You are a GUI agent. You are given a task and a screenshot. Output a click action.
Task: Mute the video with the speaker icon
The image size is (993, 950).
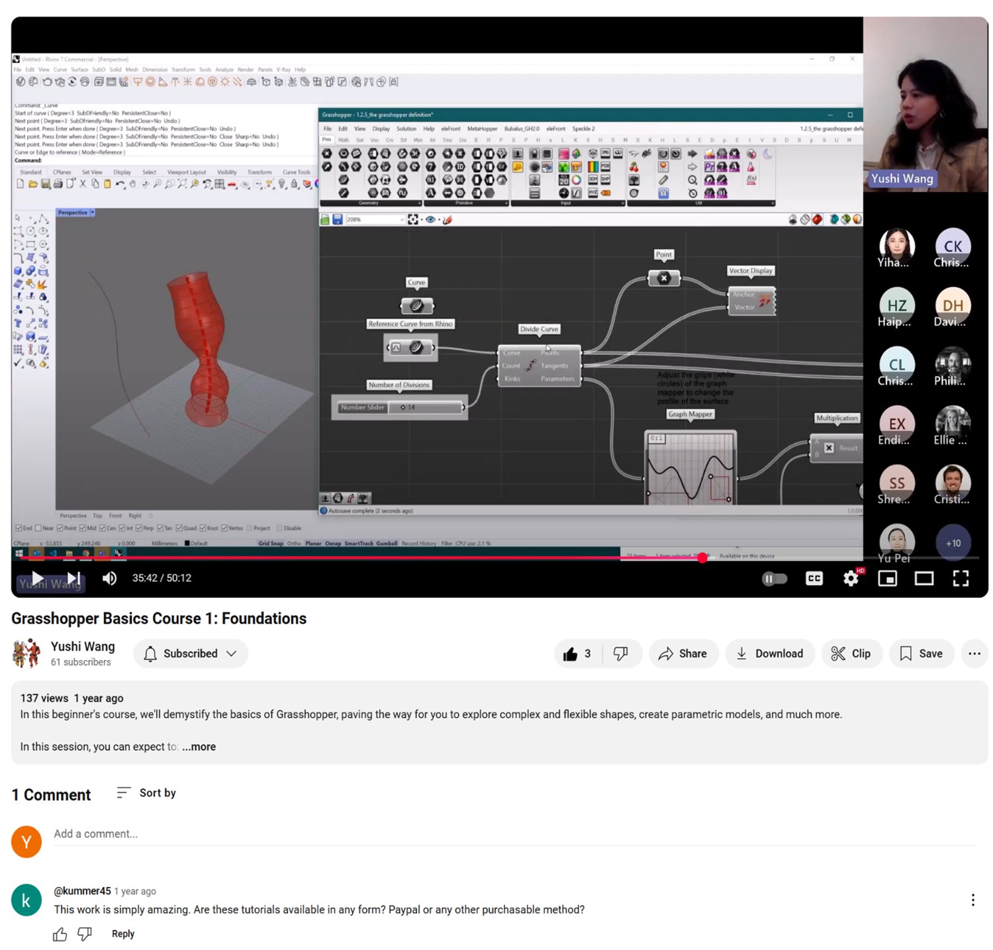109,578
